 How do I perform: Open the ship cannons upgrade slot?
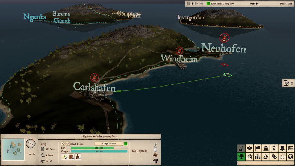click(155, 160)
